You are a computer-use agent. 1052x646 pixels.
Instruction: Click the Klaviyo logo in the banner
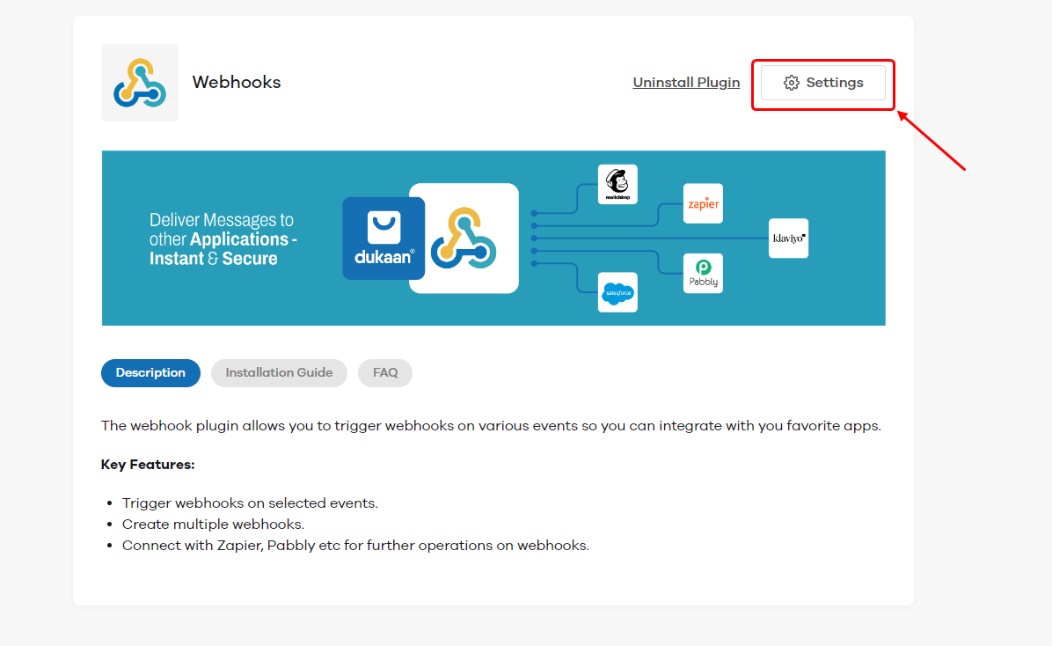coord(788,239)
